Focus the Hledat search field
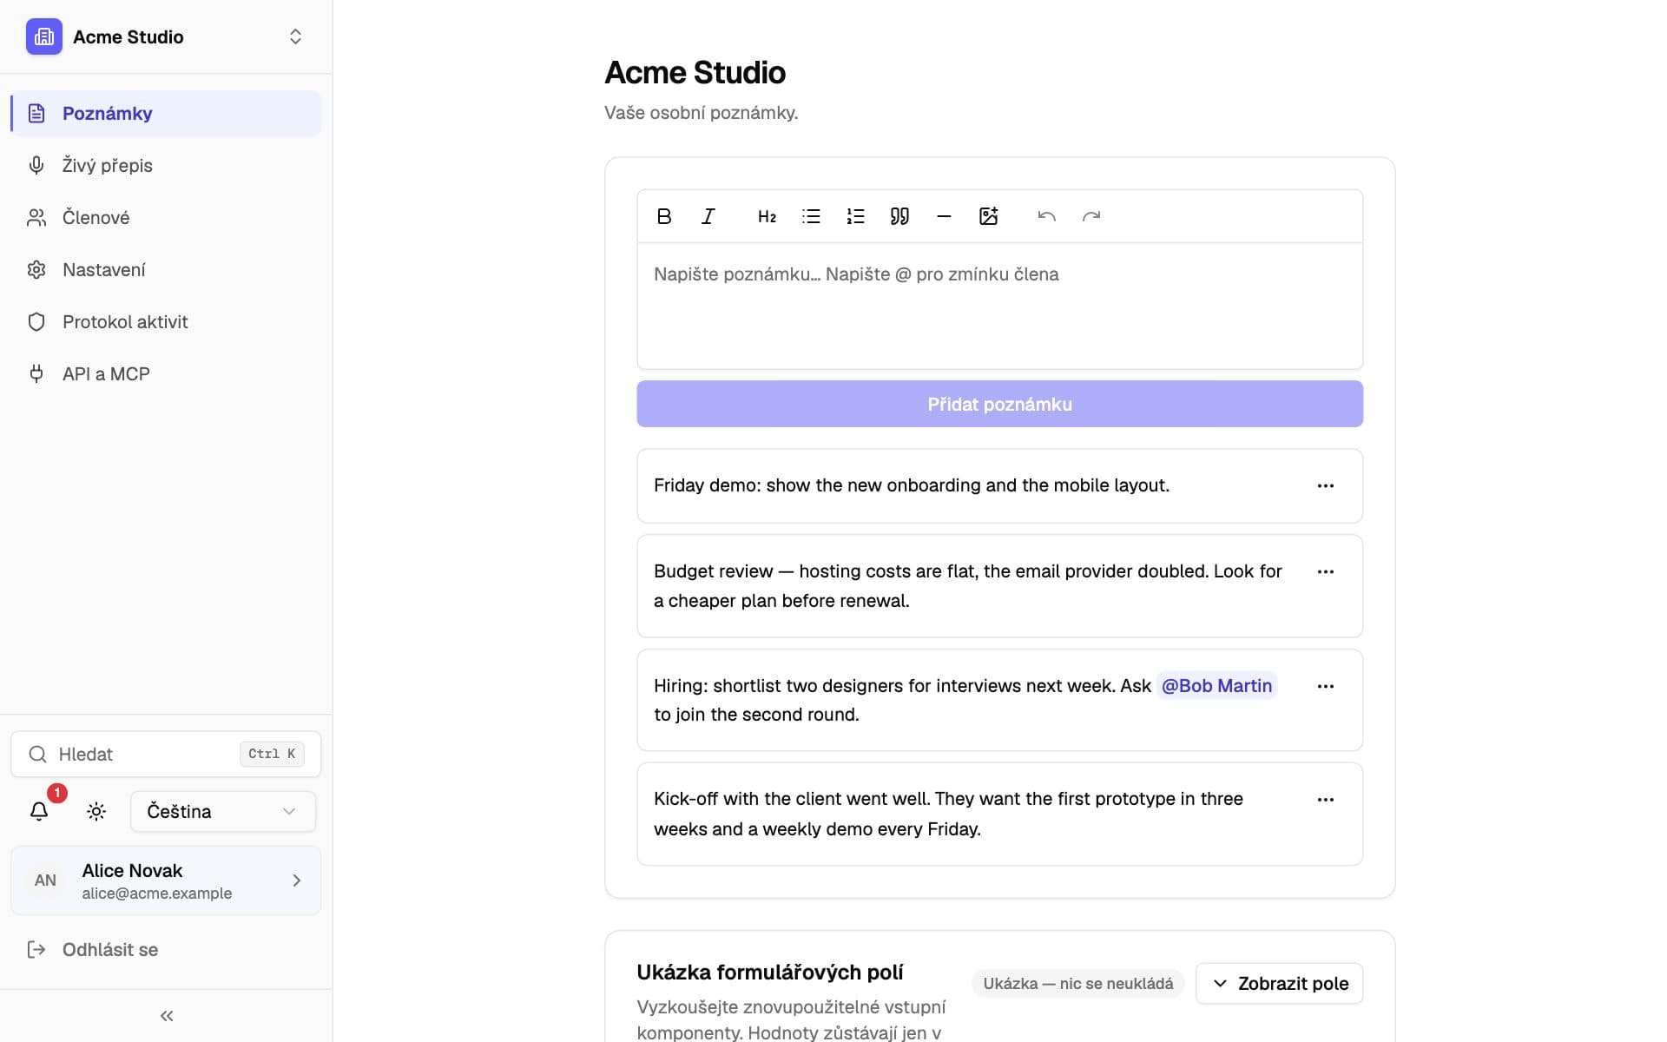 coord(166,754)
